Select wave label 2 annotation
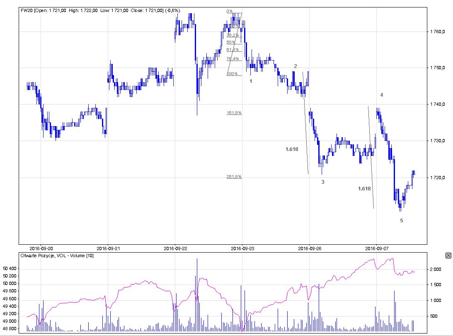Image resolution: width=453 pixels, height=336 pixels. click(x=295, y=66)
